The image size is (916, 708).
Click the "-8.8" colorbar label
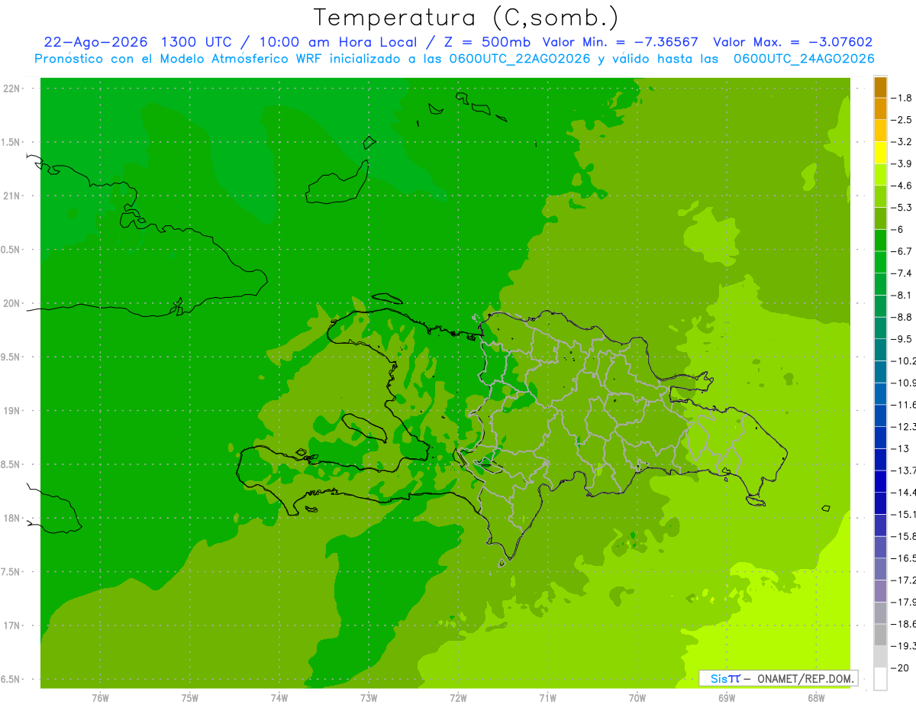tap(902, 317)
